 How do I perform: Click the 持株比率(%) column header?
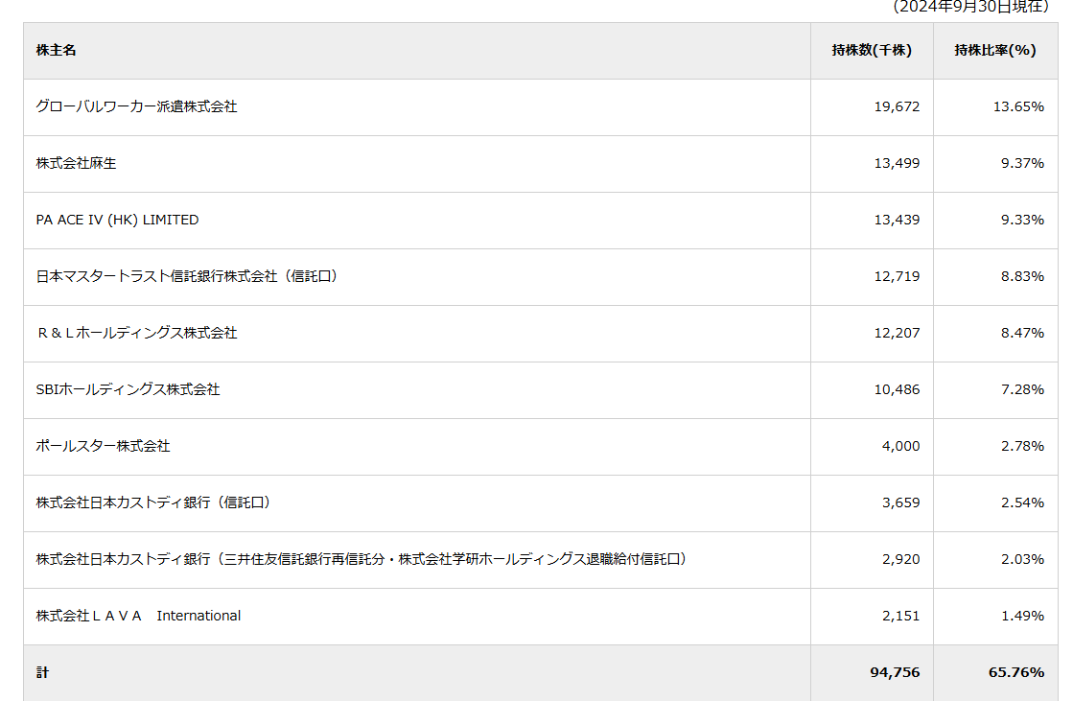point(994,51)
